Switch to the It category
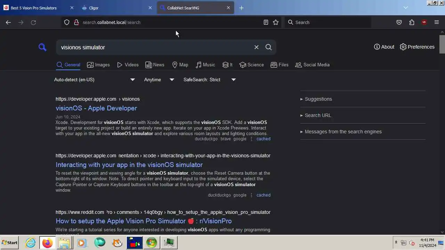The height and width of the screenshot is (250, 445). [227, 65]
